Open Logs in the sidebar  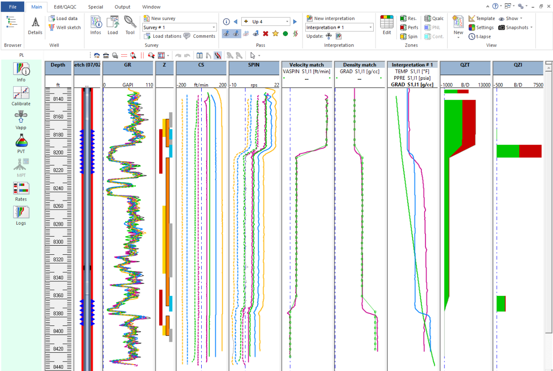click(x=21, y=216)
